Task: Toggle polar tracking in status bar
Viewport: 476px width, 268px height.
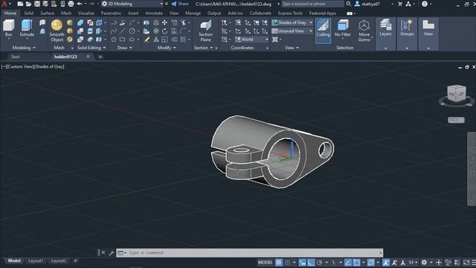Action: [x=319, y=262]
